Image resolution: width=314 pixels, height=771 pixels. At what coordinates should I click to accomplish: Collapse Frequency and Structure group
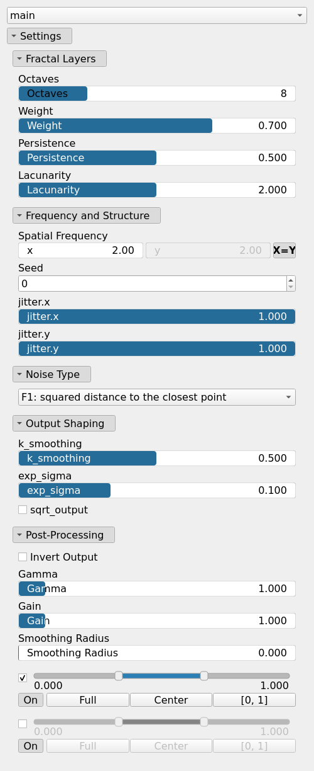click(87, 215)
